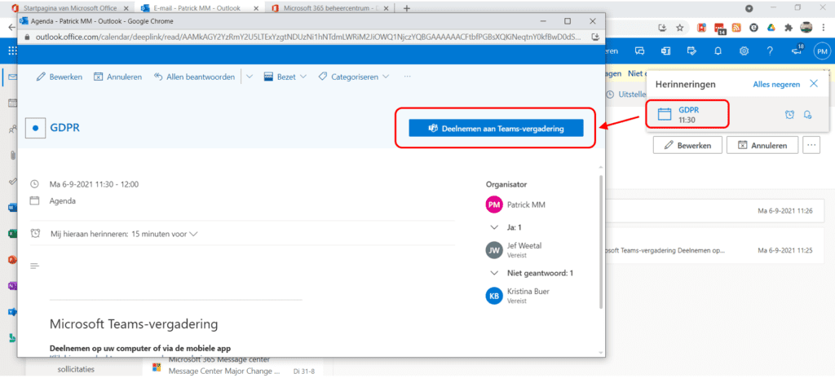The height and width of the screenshot is (378, 835).
Task: Open the Google Drive extension icon
Action: click(x=771, y=28)
